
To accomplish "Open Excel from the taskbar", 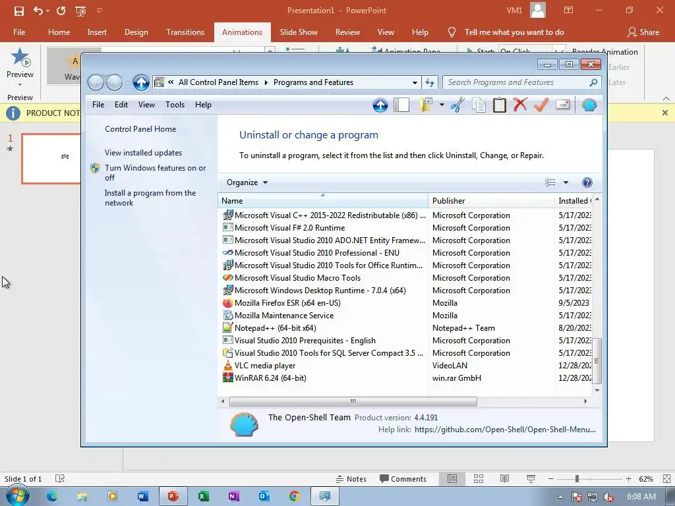I will [202, 497].
